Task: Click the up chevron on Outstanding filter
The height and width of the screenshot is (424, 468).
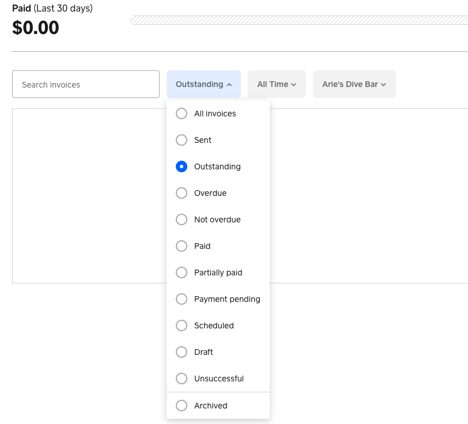Action: tap(229, 85)
